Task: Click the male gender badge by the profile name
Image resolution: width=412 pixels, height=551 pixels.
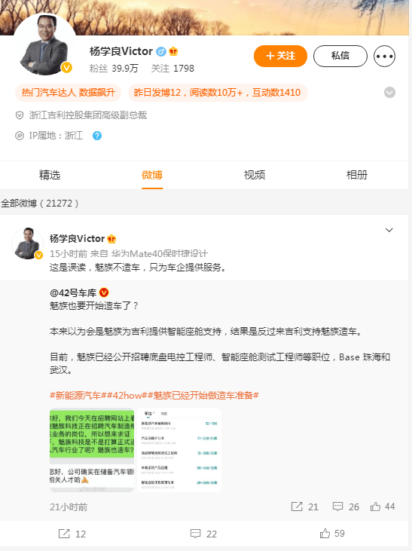Action: click(x=161, y=52)
